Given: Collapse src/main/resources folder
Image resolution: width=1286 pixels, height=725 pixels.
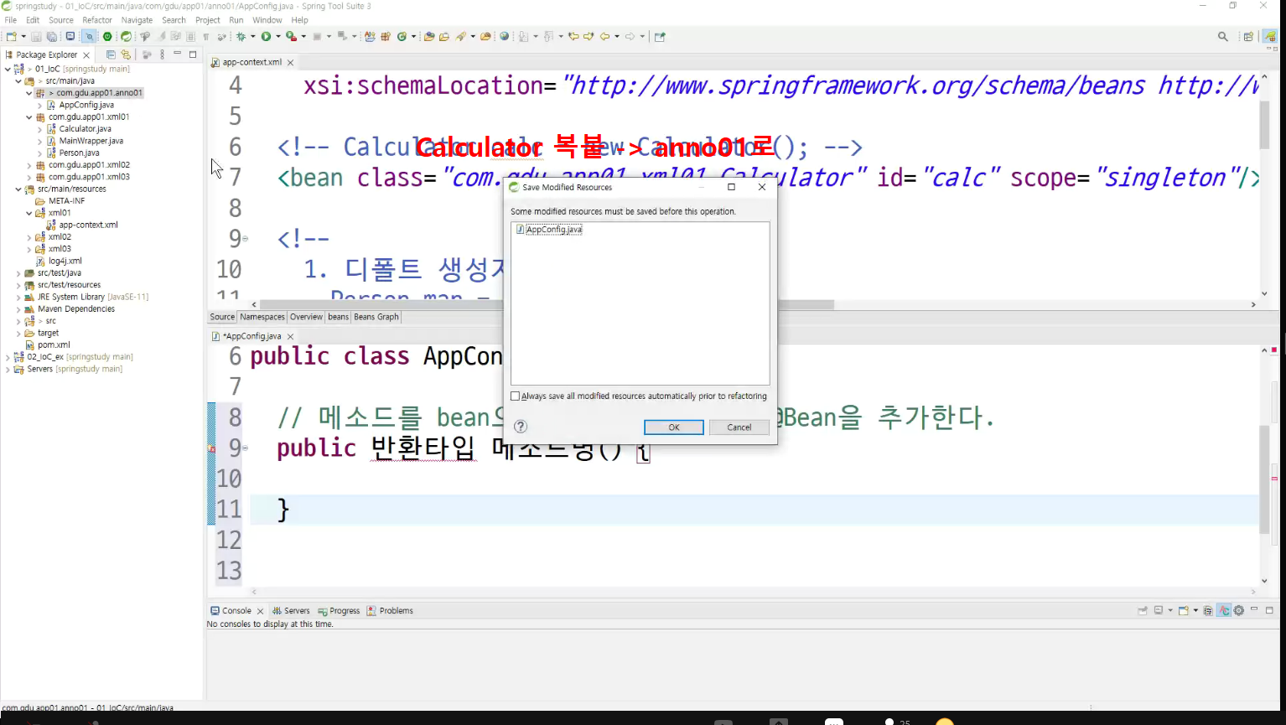Looking at the screenshot, I should click(18, 189).
